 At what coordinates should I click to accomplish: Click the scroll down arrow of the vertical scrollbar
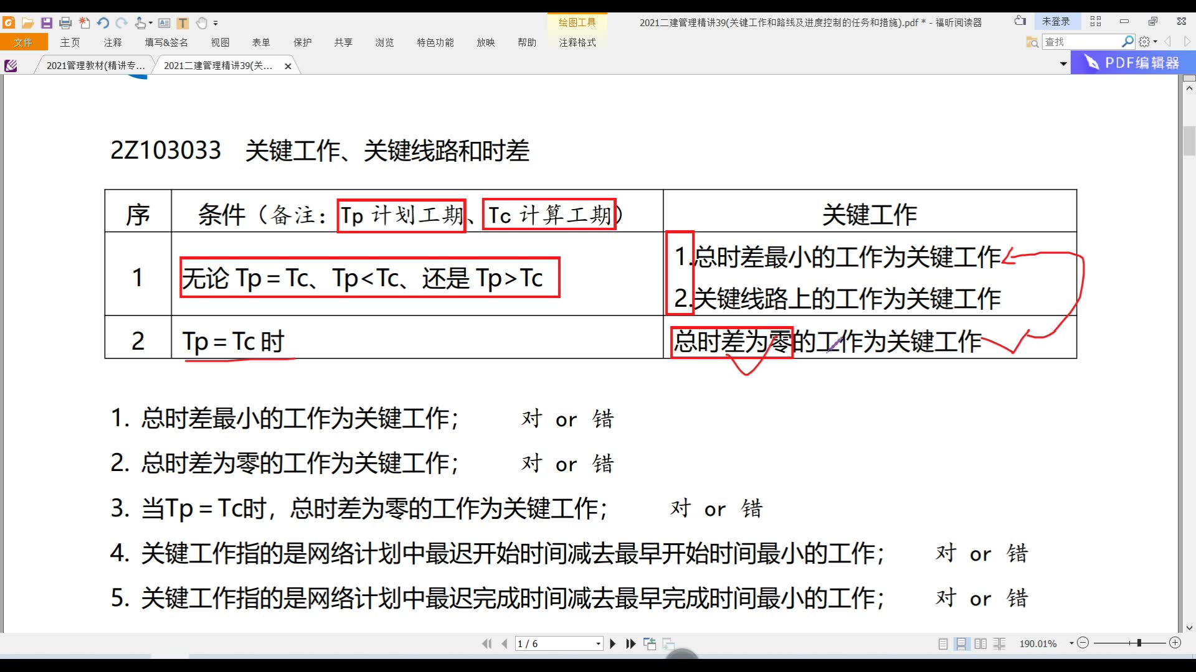tap(1189, 628)
